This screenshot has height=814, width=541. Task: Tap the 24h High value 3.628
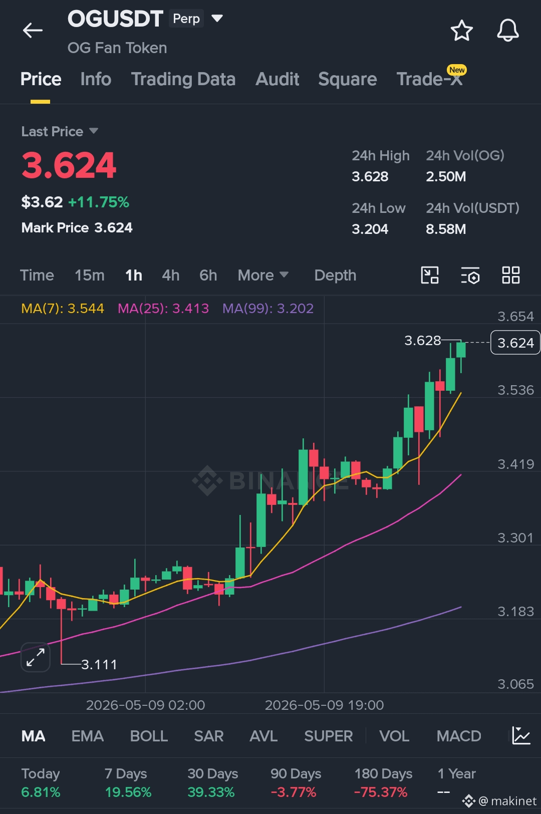370,176
